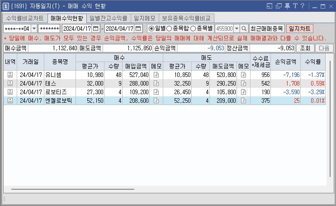The width and height of the screenshot is (336, 206).
Task: Click the 수수료+제세금 column header
Action: pyautogui.click(x=260, y=62)
